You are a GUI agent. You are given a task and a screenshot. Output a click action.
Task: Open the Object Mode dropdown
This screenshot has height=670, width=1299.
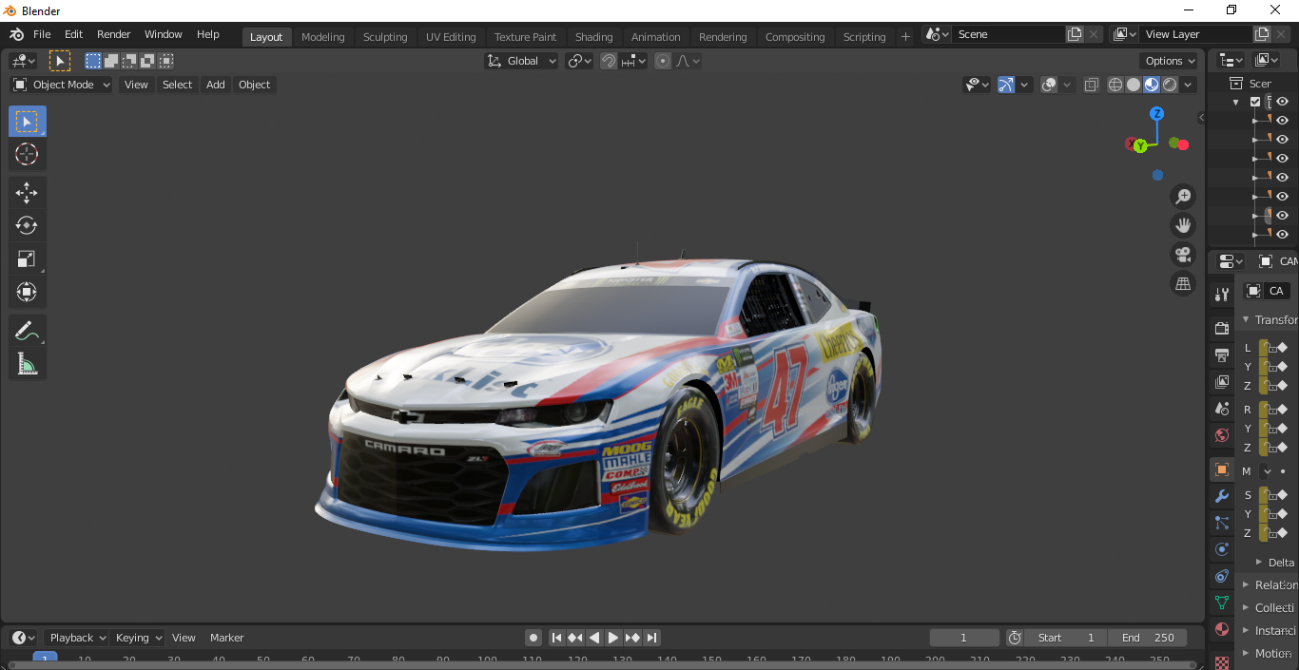pyautogui.click(x=61, y=85)
